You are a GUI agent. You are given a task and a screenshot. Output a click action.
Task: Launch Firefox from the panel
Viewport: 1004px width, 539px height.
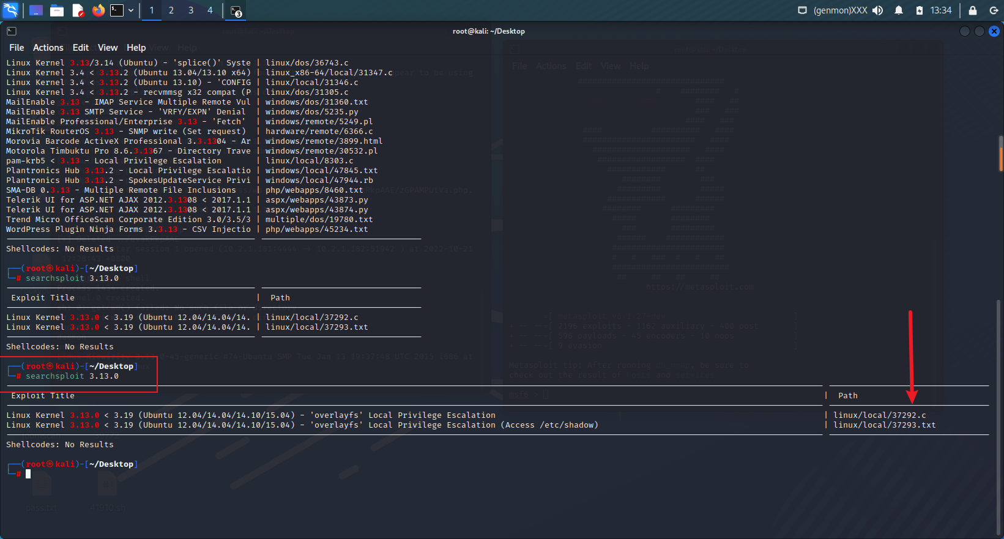click(98, 10)
